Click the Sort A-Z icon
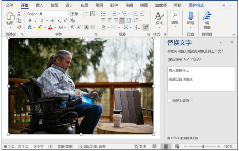239x151 pixels. pos(137,27)
